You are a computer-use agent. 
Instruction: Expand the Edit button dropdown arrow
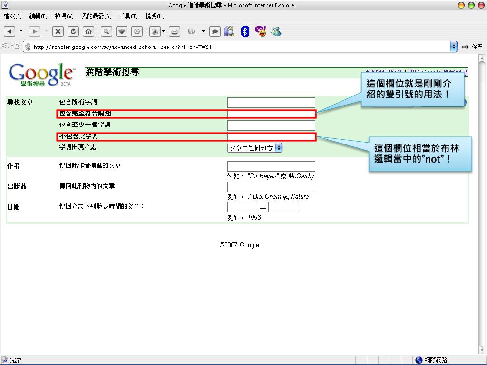tap(203, 31)
